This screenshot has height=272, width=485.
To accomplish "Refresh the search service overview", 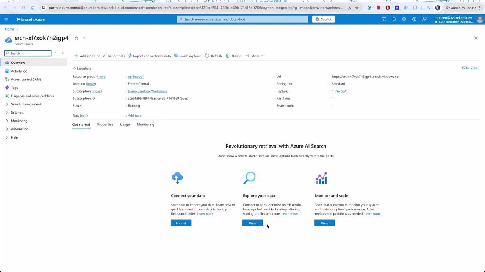I will tap(213, 56).
